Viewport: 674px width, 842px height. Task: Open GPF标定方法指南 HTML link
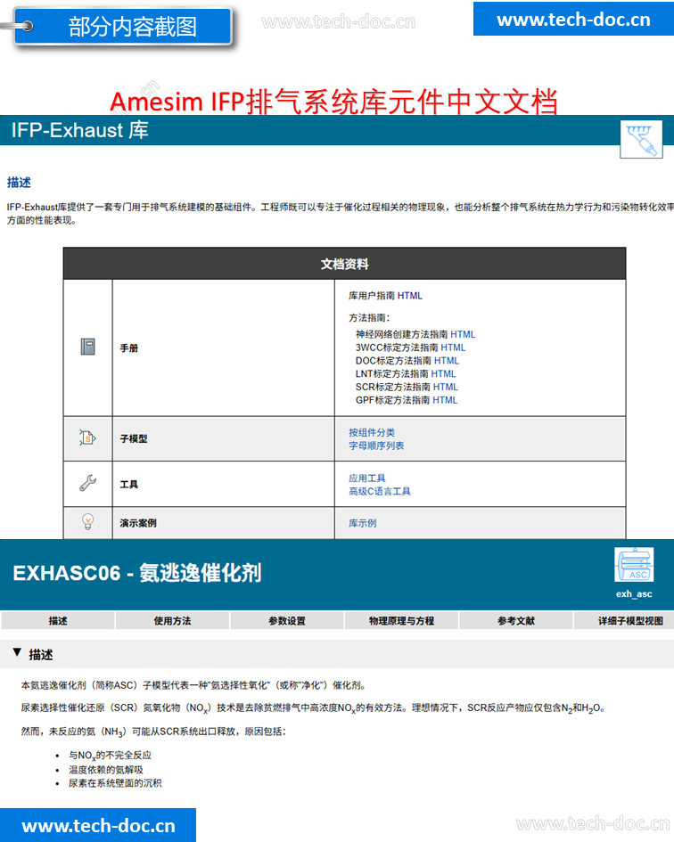(x=445, y=400)
